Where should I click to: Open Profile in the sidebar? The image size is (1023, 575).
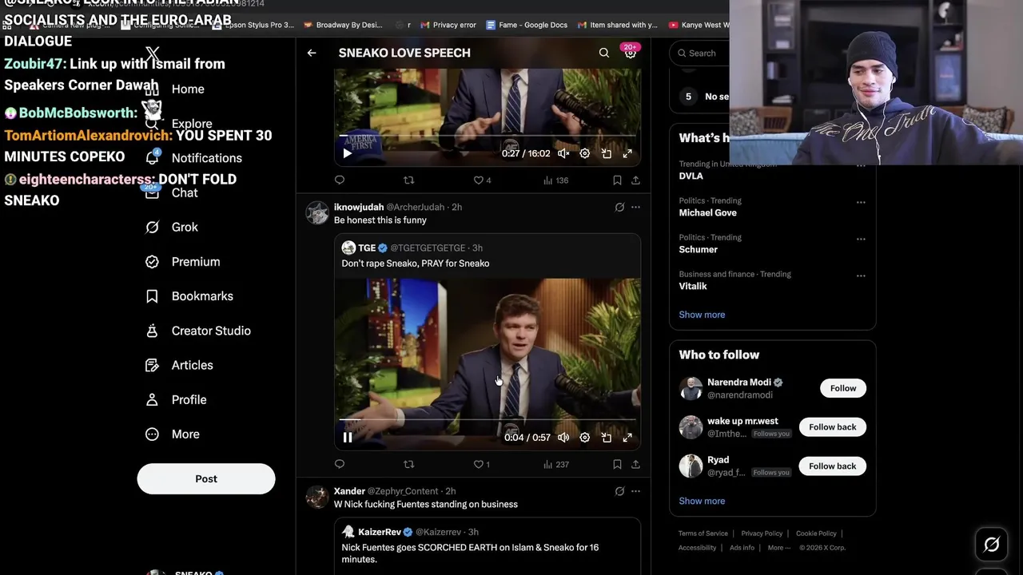point(176,399)
